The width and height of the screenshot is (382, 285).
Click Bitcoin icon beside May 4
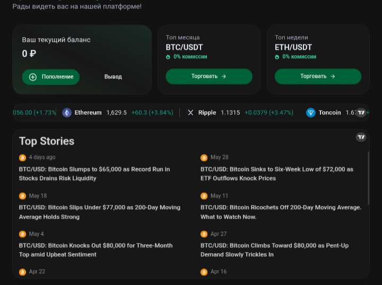[x=22, y=234]
